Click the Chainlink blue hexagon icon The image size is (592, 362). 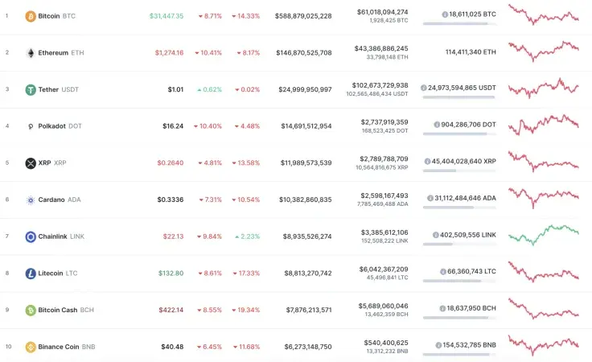point(31,237)
